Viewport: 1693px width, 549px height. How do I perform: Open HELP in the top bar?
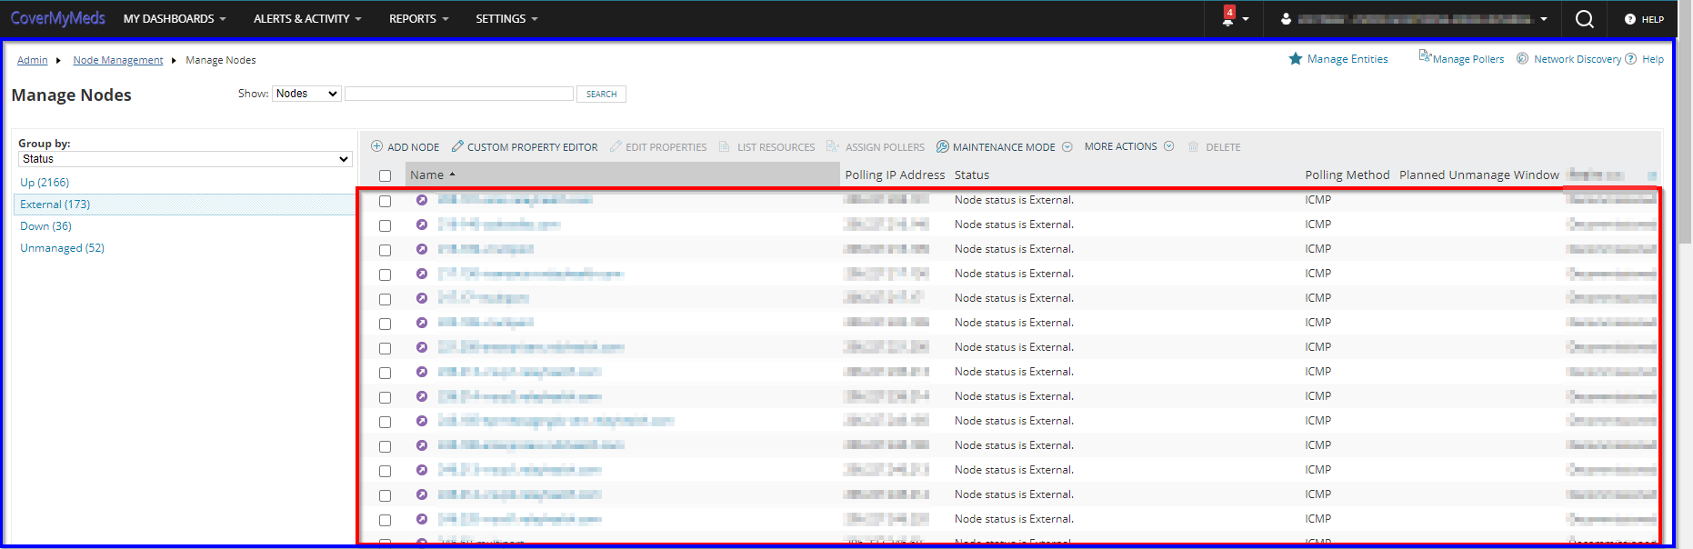point(1644,19)
